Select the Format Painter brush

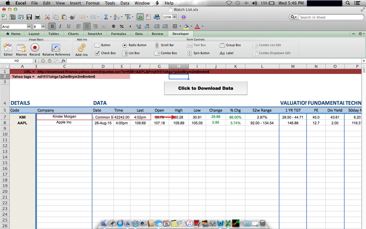(x=72, y=17)
